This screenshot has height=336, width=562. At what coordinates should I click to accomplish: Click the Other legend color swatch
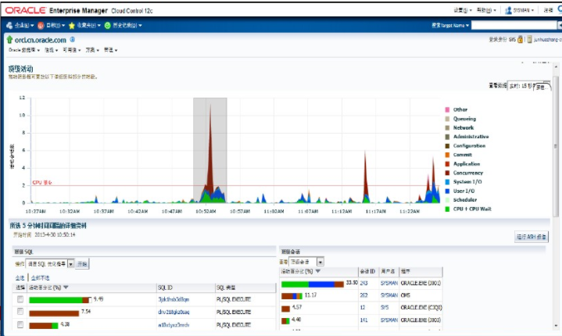(447, 109)
